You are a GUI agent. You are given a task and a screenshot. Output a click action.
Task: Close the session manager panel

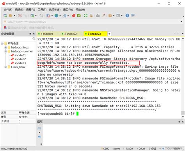34,34
